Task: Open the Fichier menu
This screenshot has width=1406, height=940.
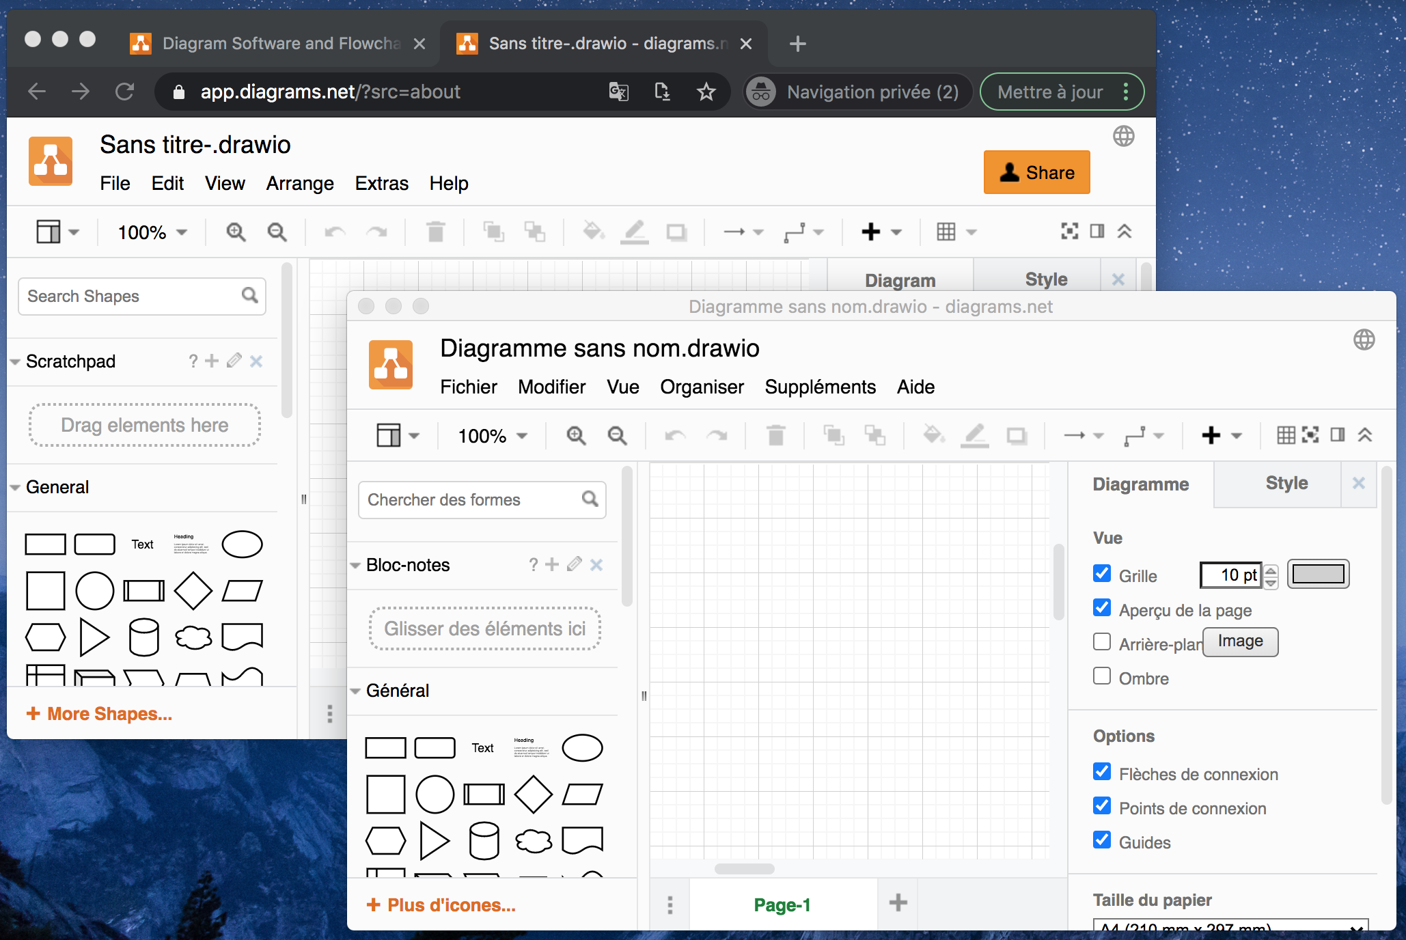Action: pyautogui.click(x=469, y=387)
